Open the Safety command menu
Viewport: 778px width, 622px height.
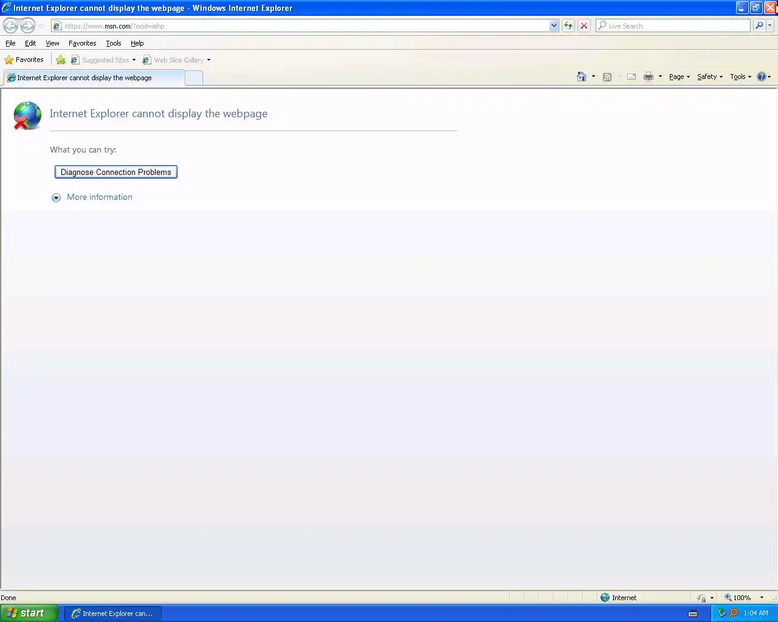pyautogui.click(x=709, y=77)
